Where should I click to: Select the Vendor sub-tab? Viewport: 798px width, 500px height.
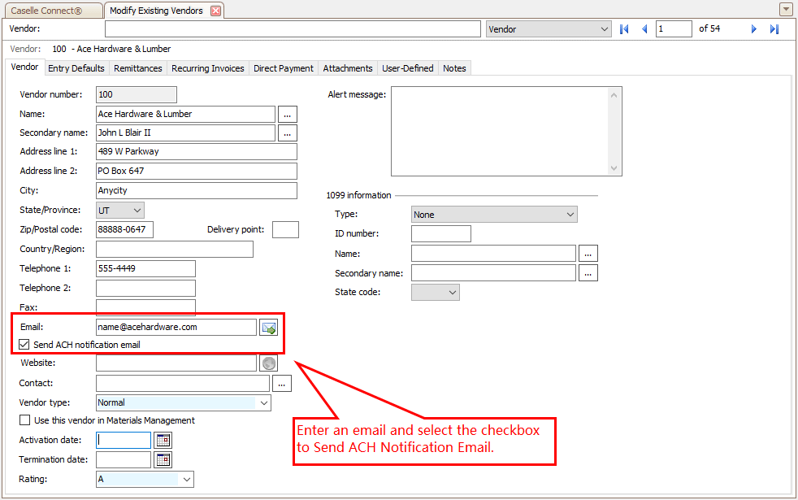pos(24,67)
